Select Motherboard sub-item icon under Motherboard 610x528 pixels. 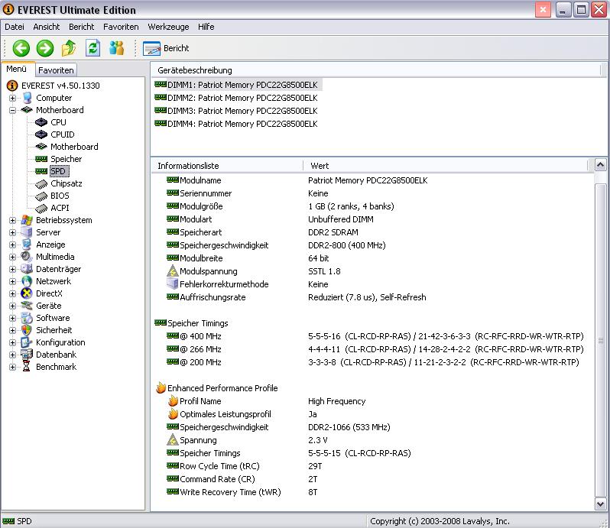(x=41, y=147)
